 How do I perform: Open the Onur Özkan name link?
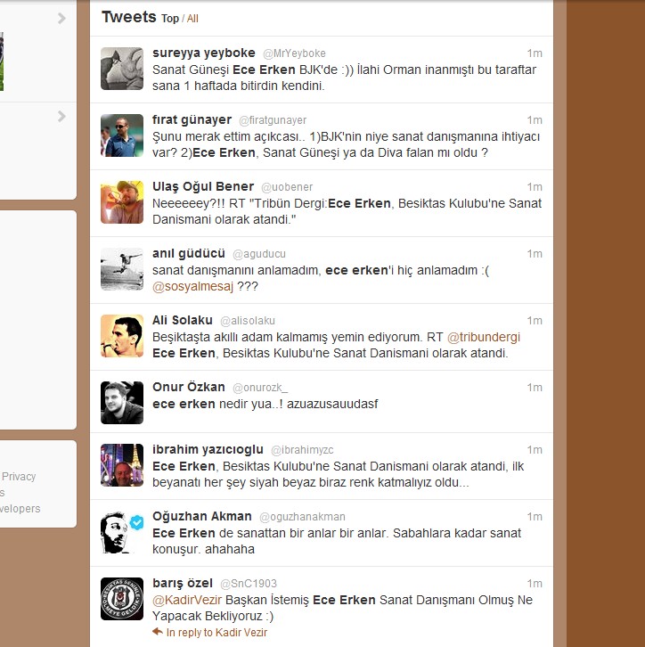tap(189, 387)
